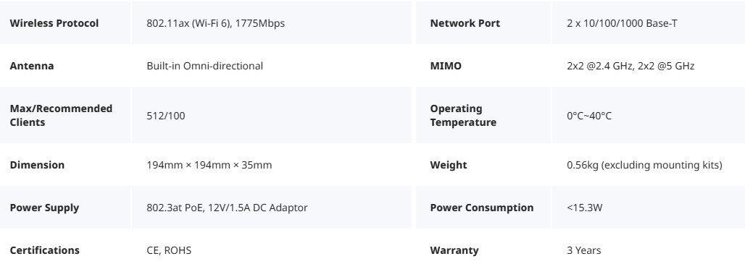Viewport: 745px width, 264px height.
Task: Select the 0°C~40°C temperature value
Action: [x=589, y=116]
